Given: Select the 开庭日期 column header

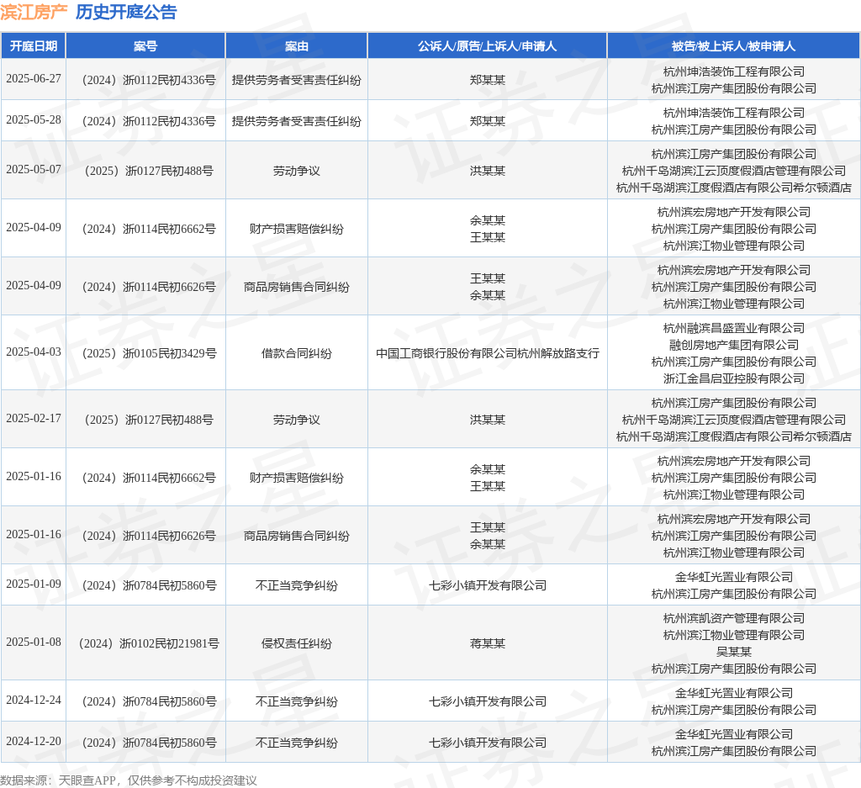Looking at the screenshot, I should pos(34,46).
